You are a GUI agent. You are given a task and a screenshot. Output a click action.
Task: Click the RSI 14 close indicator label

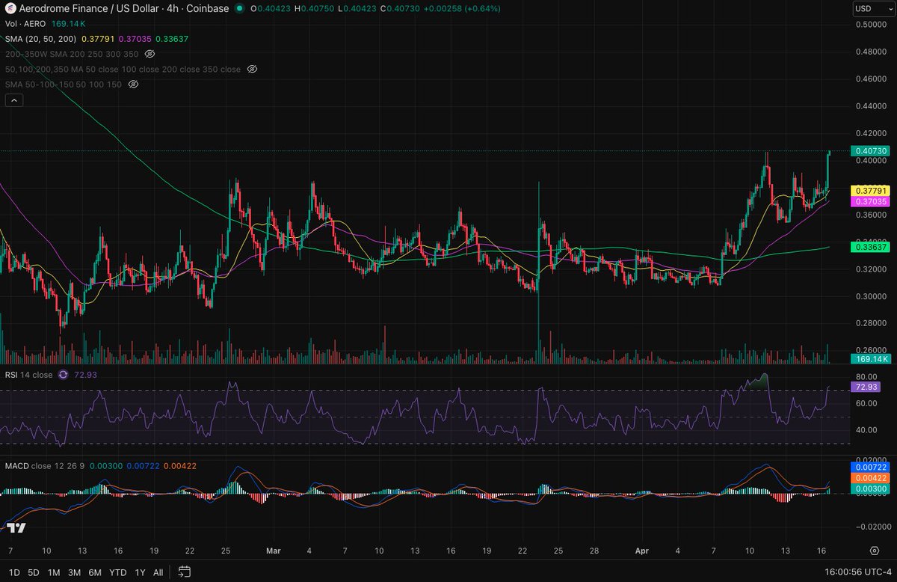pos(29,375)
